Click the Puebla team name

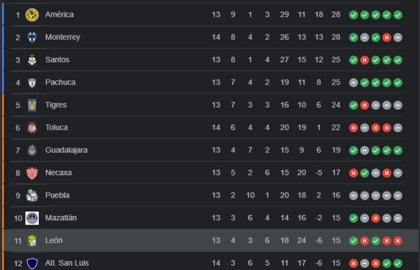point(57,195)
